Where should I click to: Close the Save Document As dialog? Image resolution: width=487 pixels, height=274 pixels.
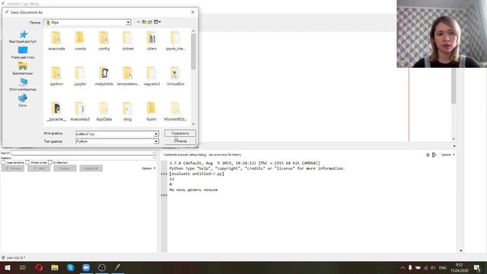click(193, 12)
